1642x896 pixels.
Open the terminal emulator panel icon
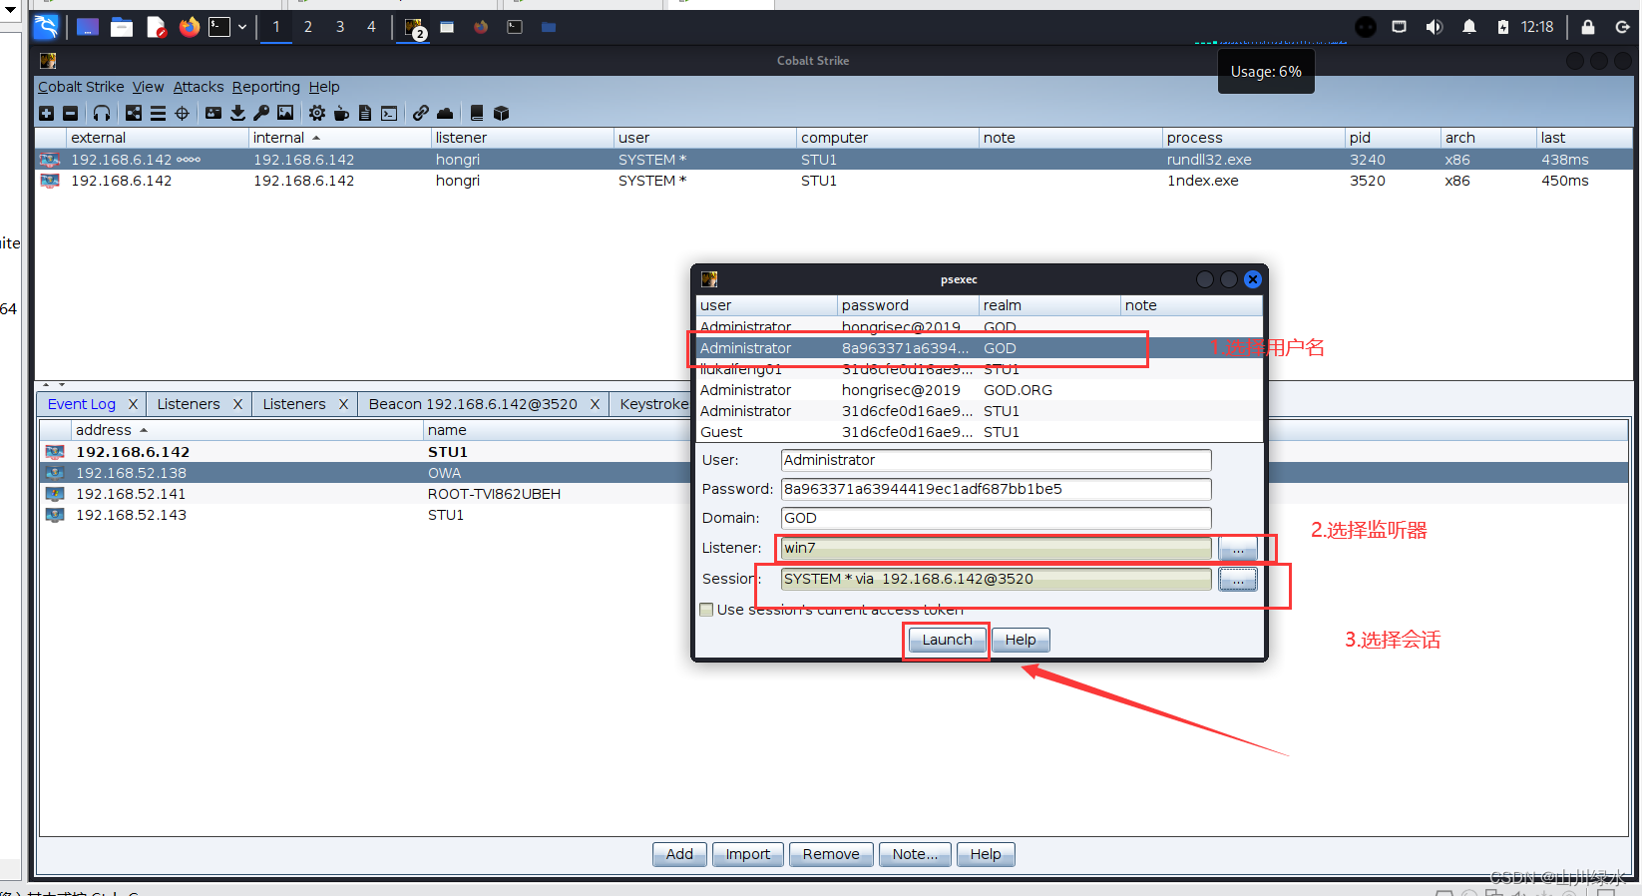(219, 27)
